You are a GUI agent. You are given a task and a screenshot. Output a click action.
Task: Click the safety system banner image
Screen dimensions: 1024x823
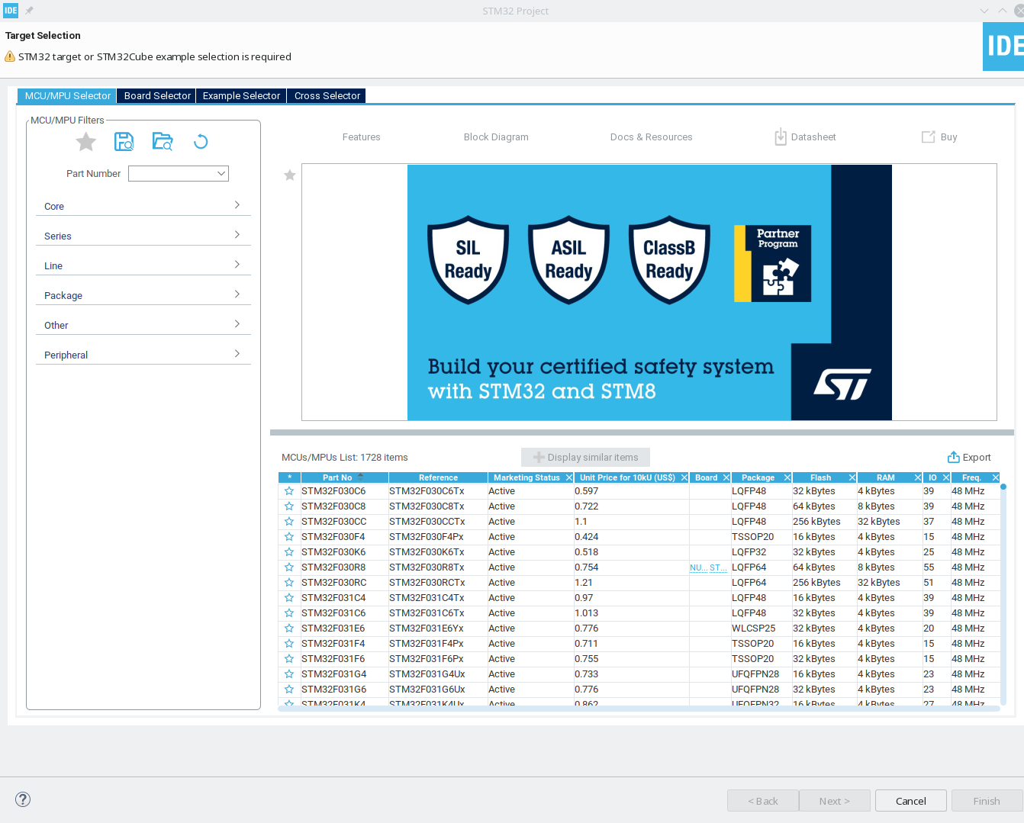click(649, 292)
